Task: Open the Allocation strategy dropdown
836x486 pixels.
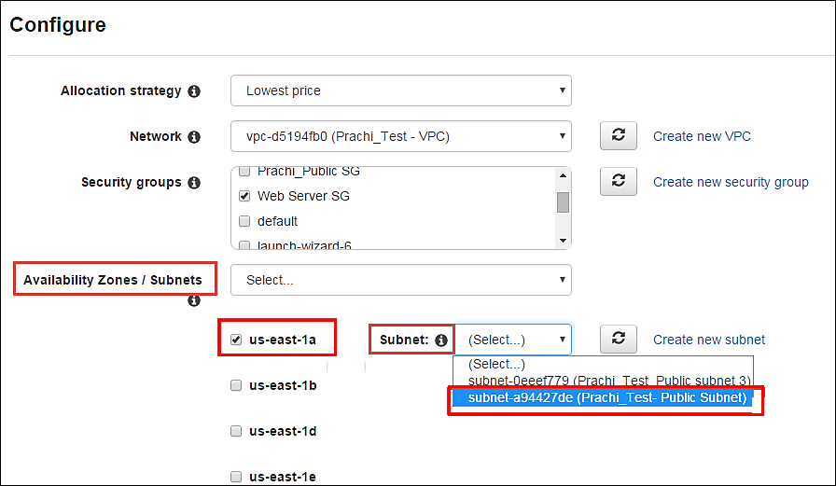Action: pyautogui.click(x=400, y=91)
